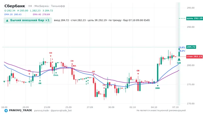
Task: Click the 25.09 date axis label
Action: click(x=69, y=107)
